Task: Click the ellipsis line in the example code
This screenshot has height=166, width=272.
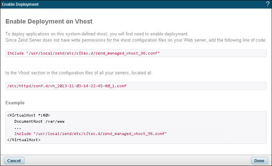Action: click(18, 127)
